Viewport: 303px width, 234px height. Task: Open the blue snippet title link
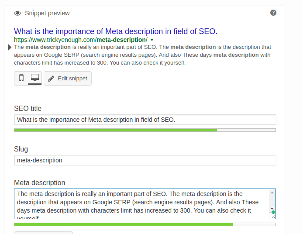[x=115, y=31]
